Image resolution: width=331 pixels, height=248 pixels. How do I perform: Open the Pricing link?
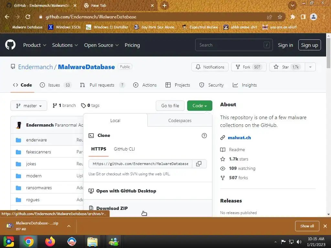[132, 45]
